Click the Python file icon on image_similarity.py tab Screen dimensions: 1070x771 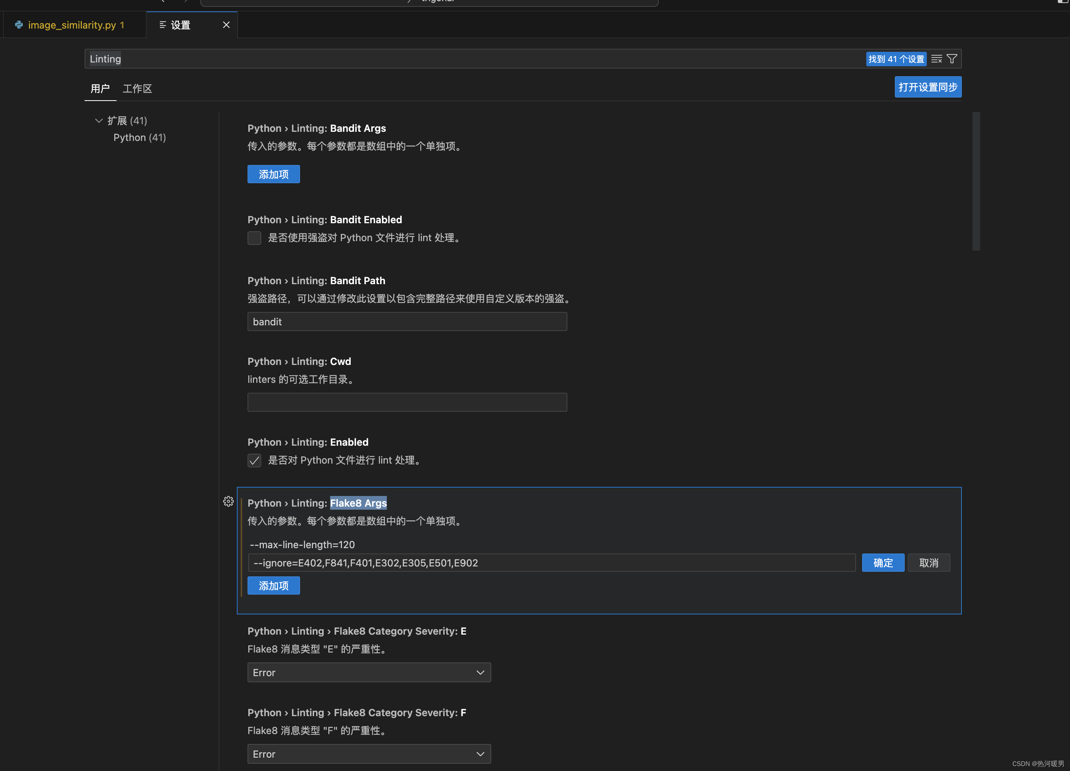click(x=19, y=25)
